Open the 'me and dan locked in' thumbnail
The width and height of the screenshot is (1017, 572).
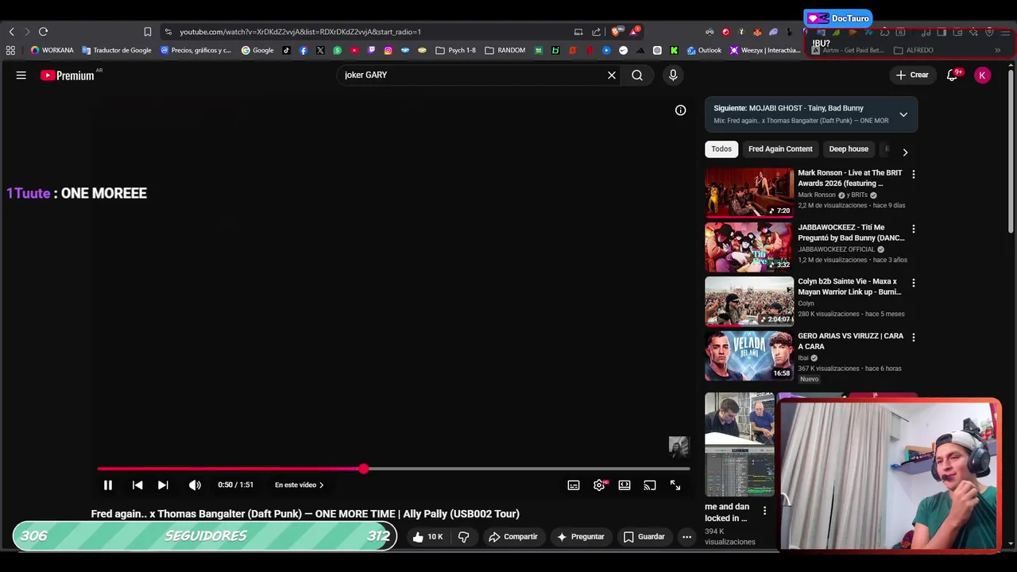tap(740, 443)
